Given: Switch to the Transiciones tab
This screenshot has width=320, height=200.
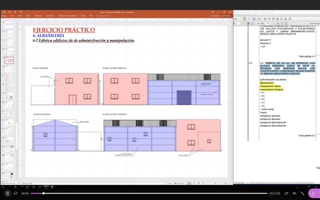Looking at the screenshot, I should (38, 16).
